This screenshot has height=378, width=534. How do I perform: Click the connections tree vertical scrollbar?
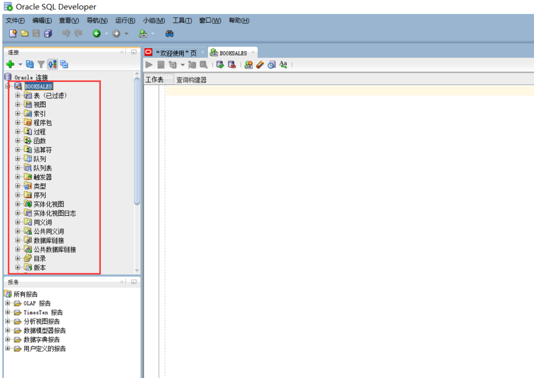[x=137, y=141]
